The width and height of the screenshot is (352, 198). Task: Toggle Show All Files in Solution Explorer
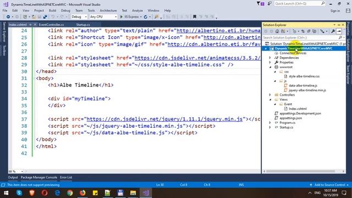pyautogui.click(x=314, y=31)
